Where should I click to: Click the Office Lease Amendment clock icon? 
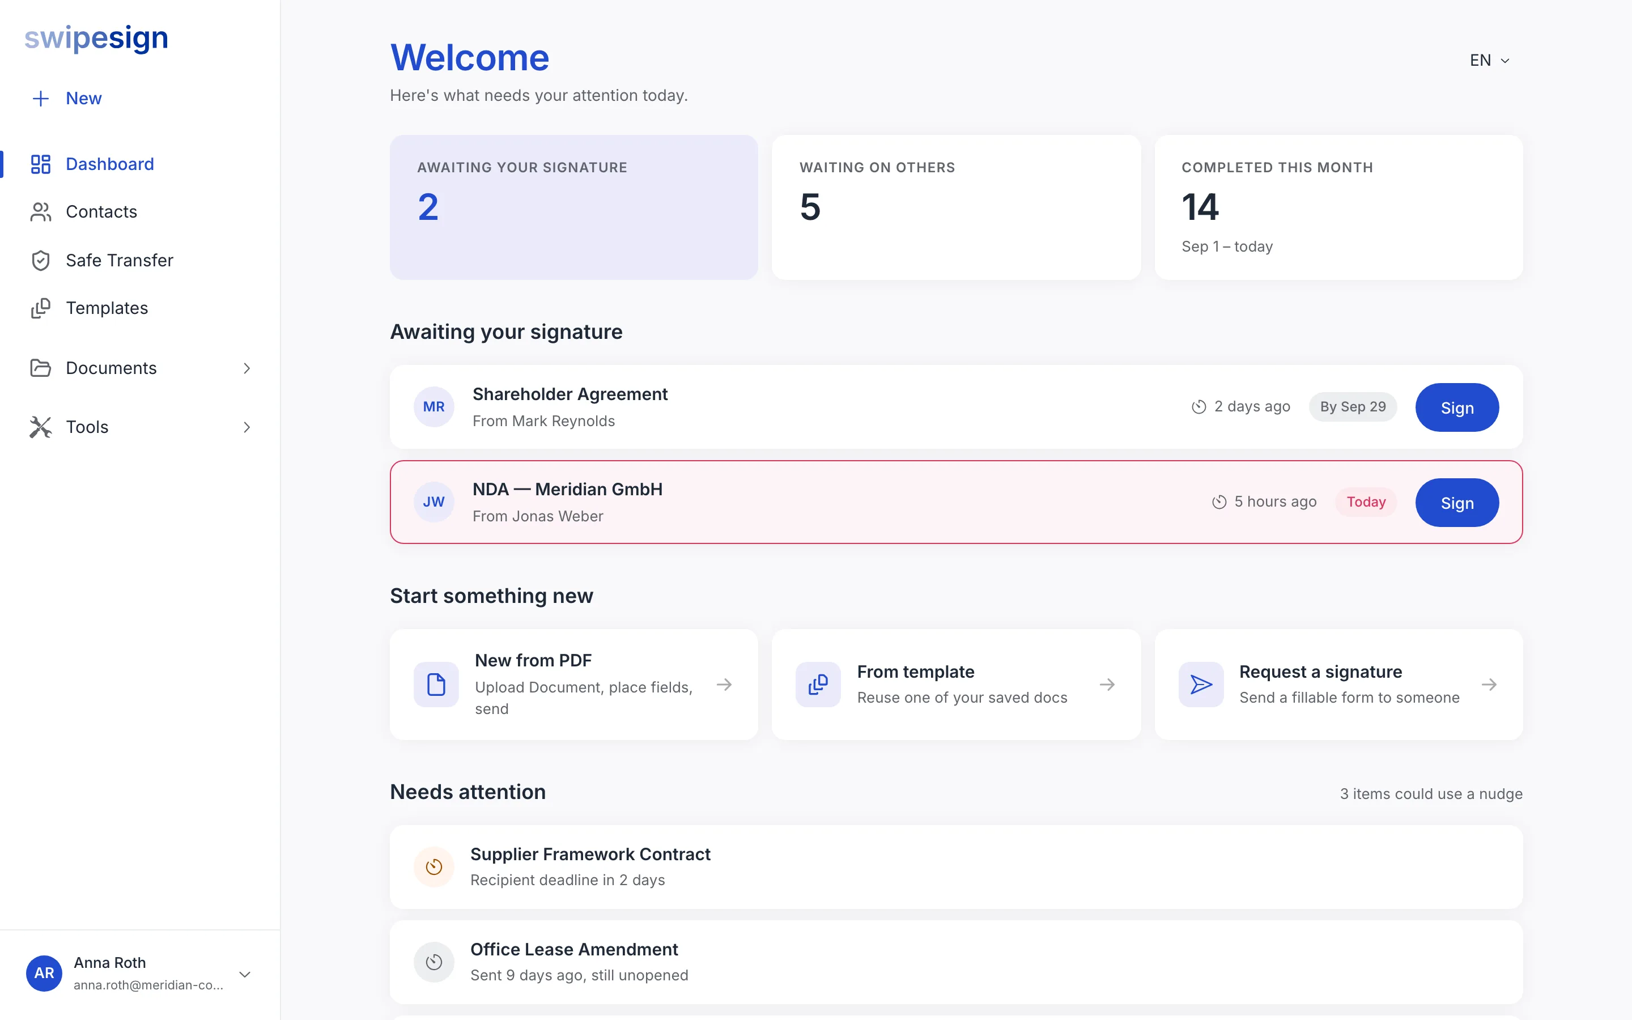coord(433,962)
